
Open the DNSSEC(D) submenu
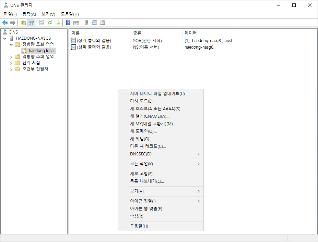(161, 154)
